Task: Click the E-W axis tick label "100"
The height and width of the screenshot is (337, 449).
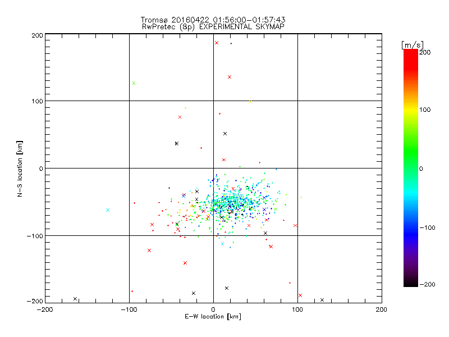Action: [x=297, y=309]
